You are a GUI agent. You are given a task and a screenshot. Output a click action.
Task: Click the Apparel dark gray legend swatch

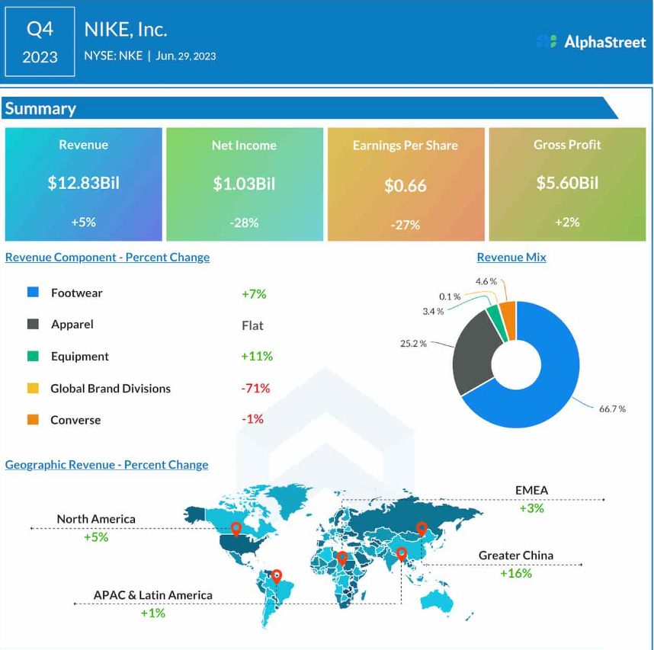[x=33, y=324]
